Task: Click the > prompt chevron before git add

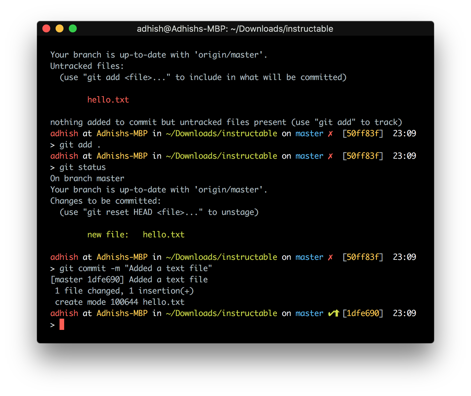Action: click(x=52, y=144)
